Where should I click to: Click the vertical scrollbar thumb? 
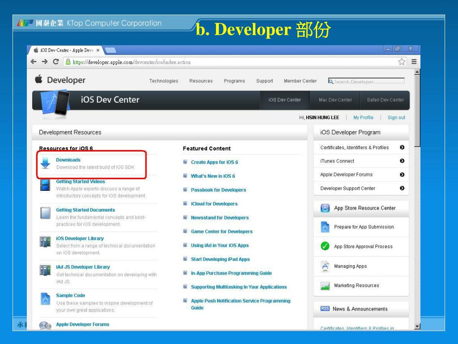click(417, 111)
